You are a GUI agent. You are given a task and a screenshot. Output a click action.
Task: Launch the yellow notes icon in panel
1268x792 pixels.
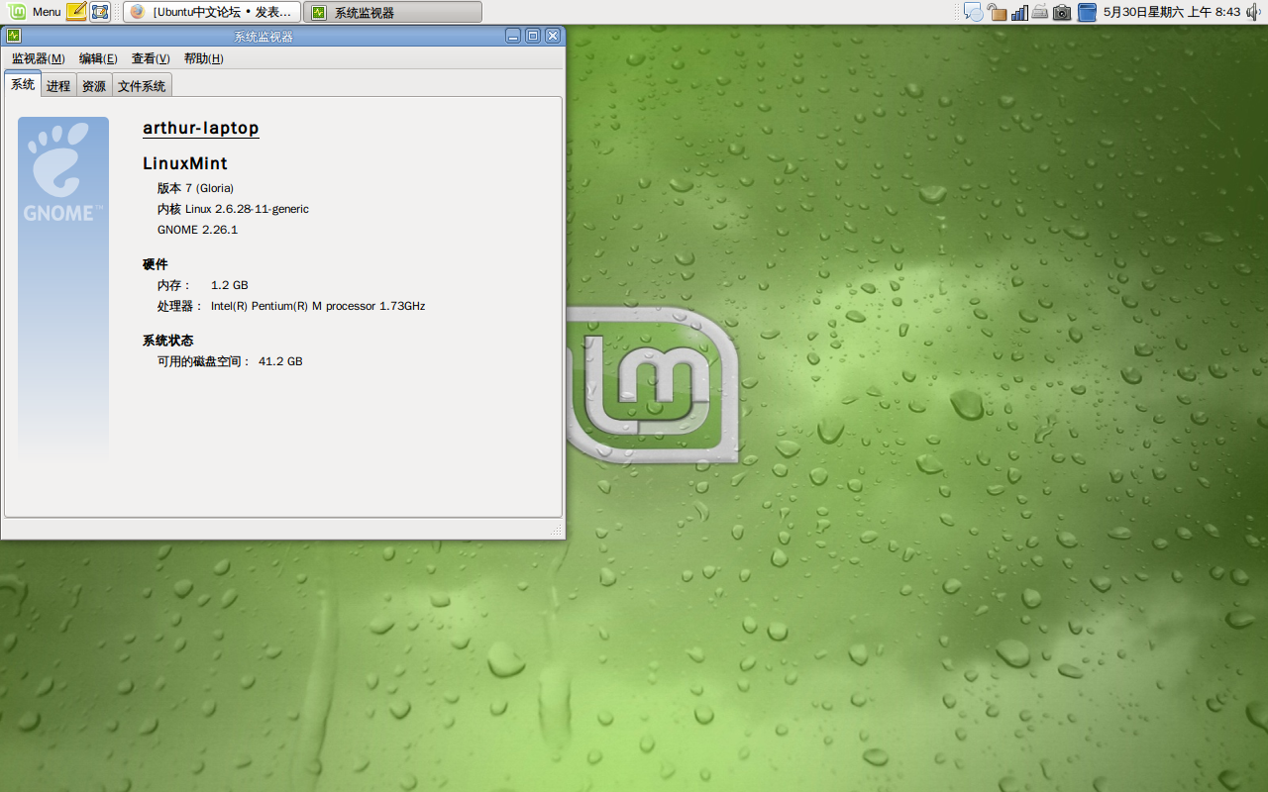pos(76,12)
